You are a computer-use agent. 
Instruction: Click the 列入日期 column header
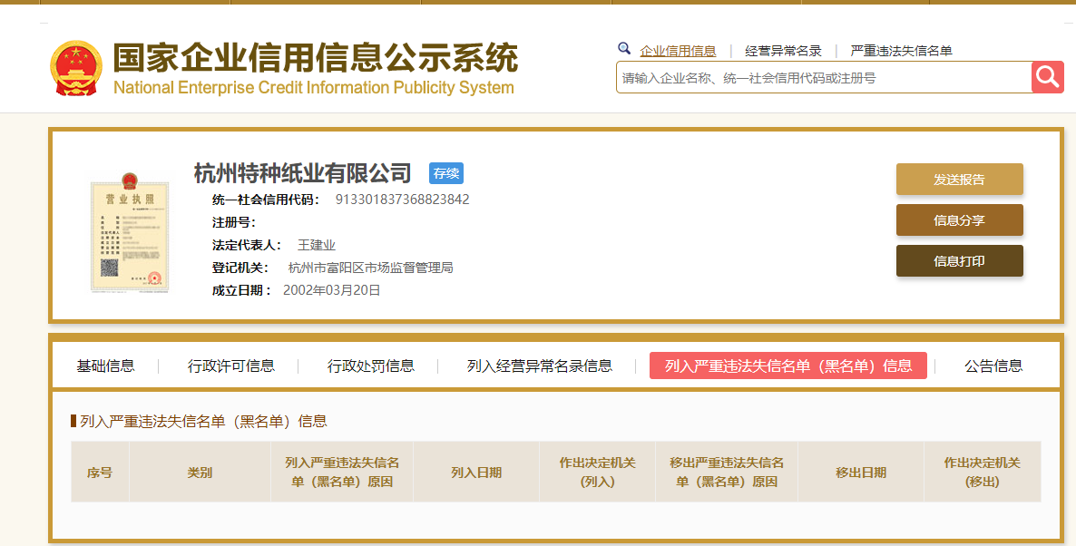coord(476,472)
